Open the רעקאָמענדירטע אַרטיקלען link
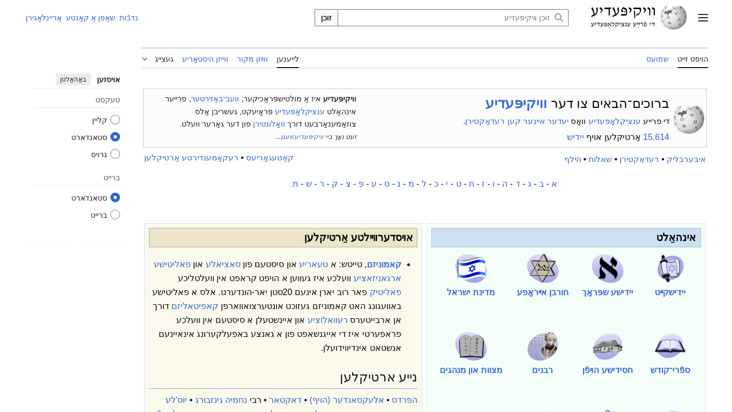 tap(191, 158)
